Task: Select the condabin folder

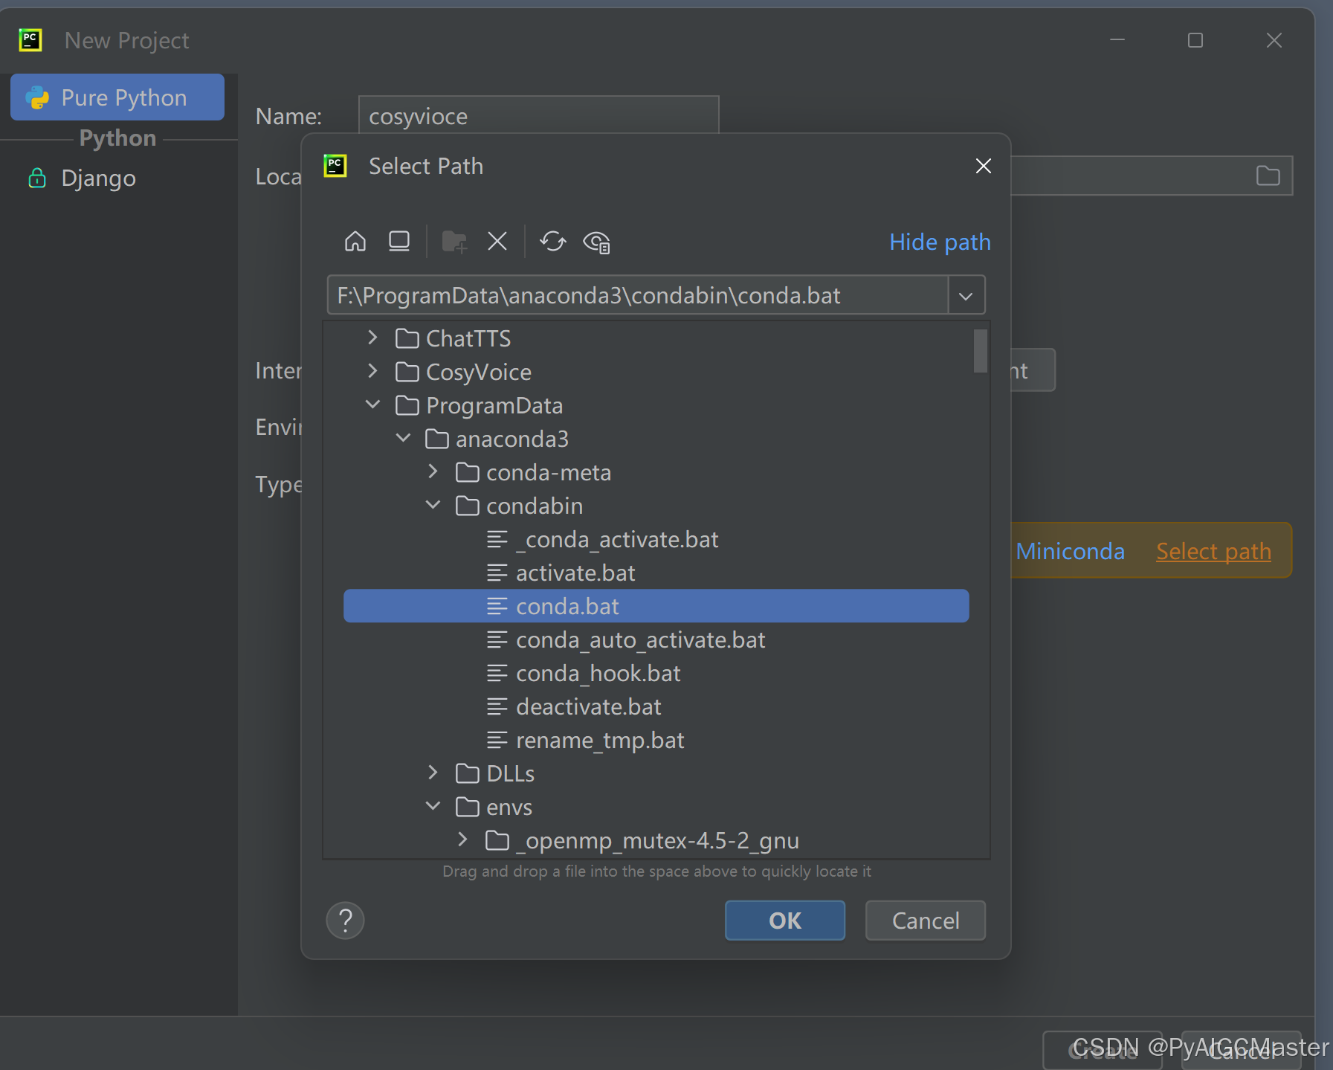Action: [519, 506]
